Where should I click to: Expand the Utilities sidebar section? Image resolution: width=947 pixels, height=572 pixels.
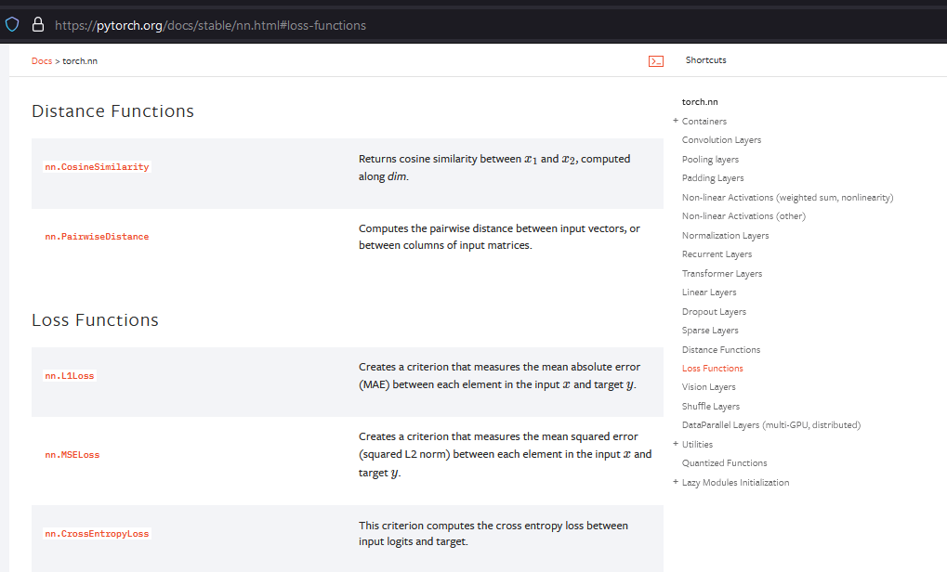pyautogui.click(x=676, y=444)
